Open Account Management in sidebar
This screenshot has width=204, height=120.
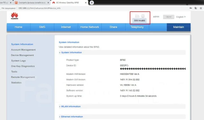23,50
